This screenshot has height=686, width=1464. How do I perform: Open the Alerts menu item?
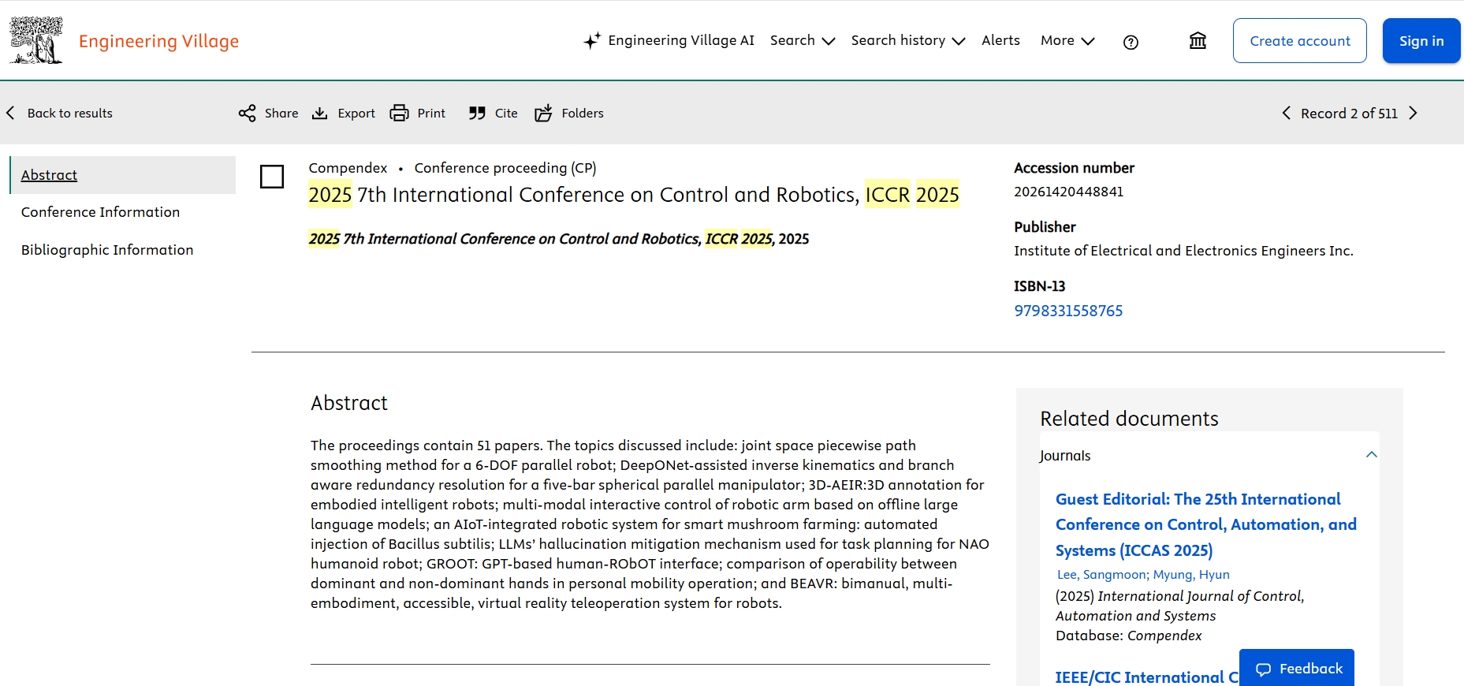(1000, 41)
